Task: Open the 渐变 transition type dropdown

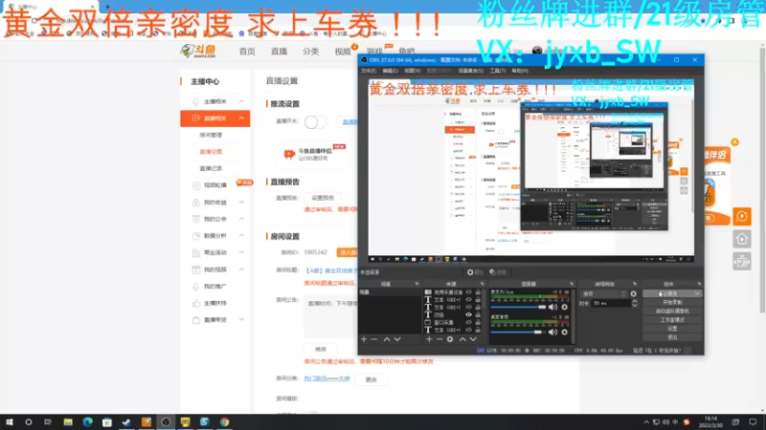Action: click(604, 294)
